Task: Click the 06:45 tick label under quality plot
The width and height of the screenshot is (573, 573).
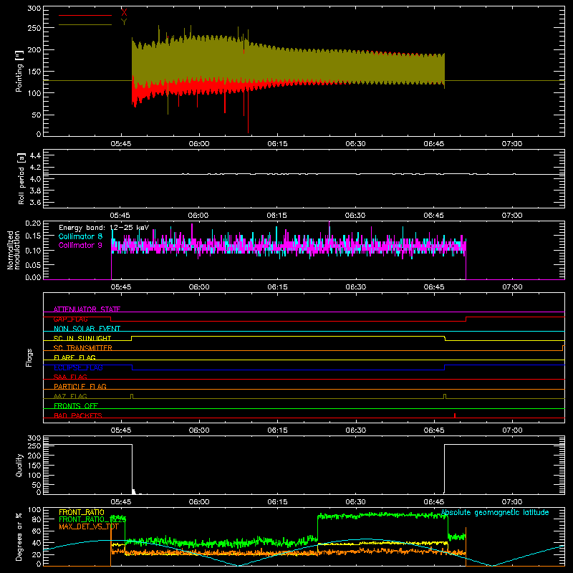Action: [x=434, y=502]
